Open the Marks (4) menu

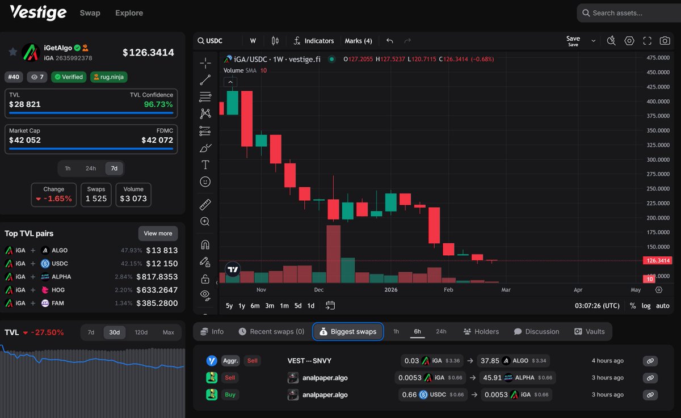(x=358, y=41)
